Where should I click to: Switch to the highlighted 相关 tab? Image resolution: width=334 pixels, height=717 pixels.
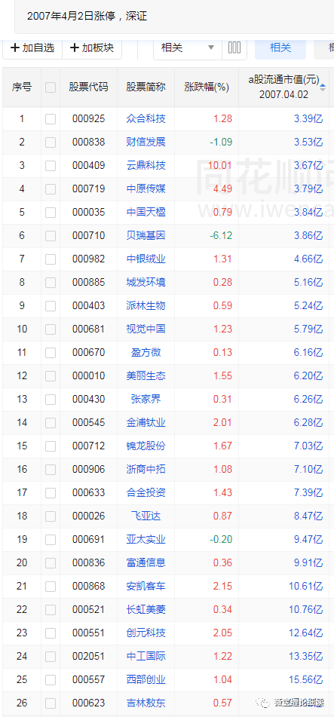[280, 47]
